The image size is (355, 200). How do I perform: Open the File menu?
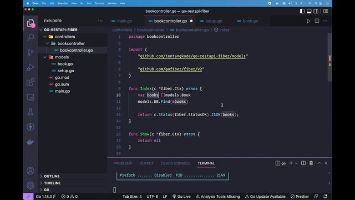coord(44,3)
